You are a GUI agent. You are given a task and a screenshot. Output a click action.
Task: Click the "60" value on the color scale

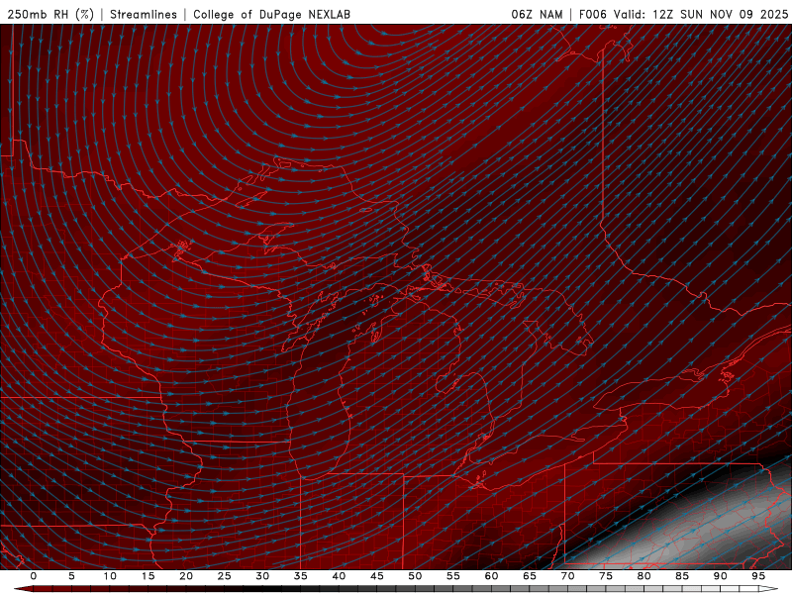pyautogui.click(x=491, y=576)
